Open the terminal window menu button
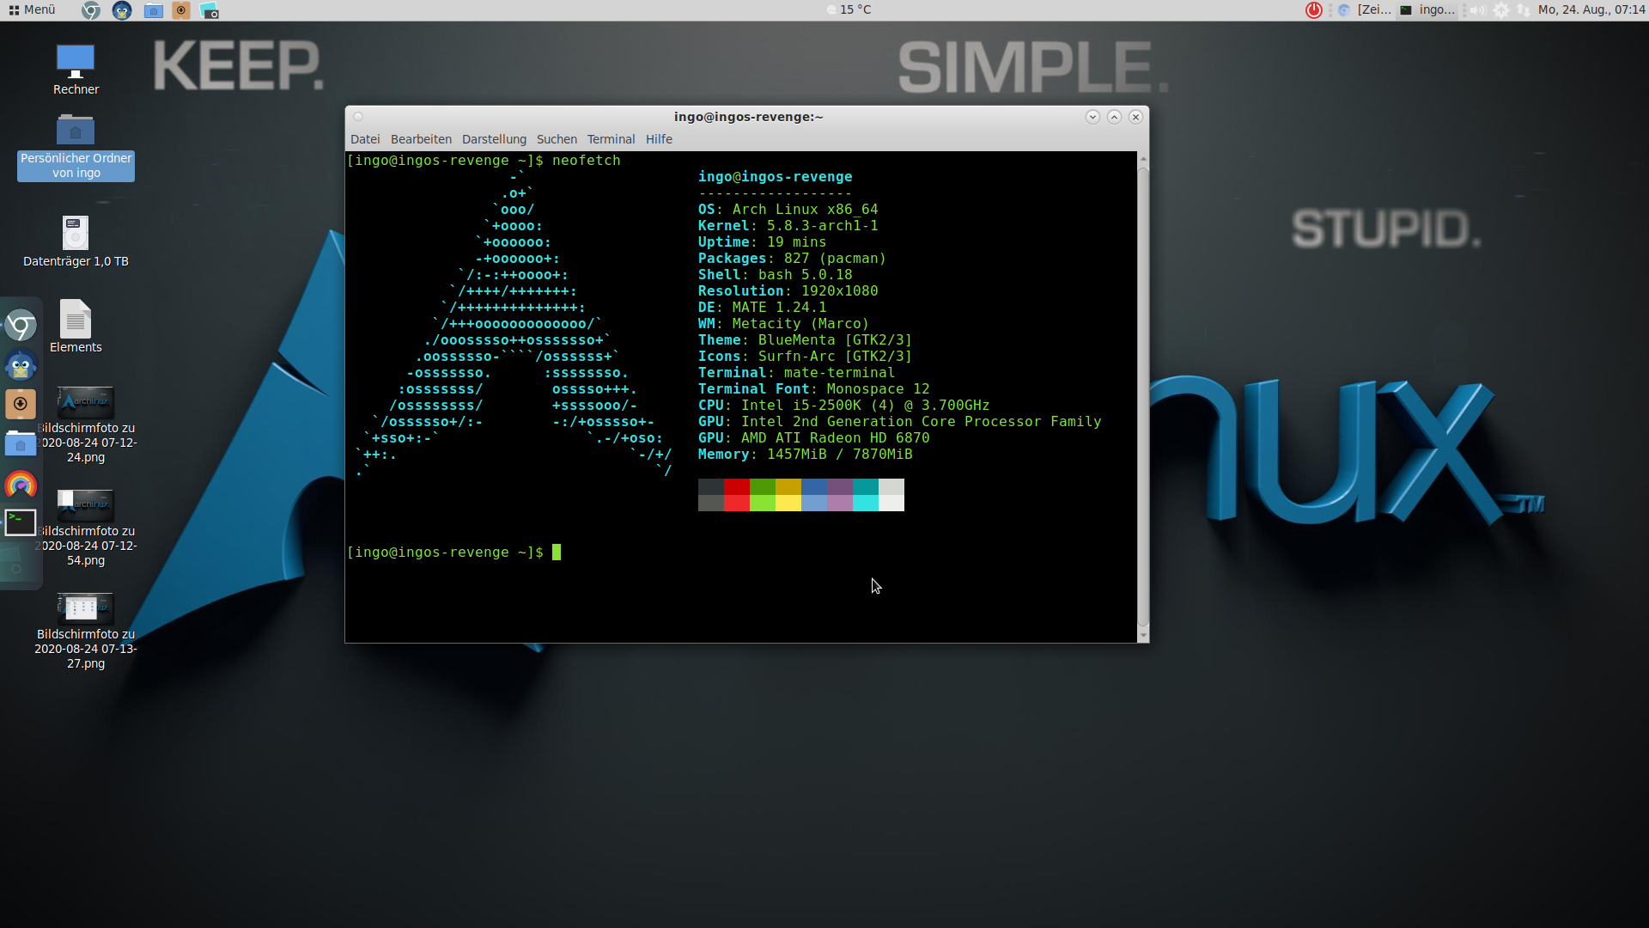The image size is (1649, 928). coord(358,117)
